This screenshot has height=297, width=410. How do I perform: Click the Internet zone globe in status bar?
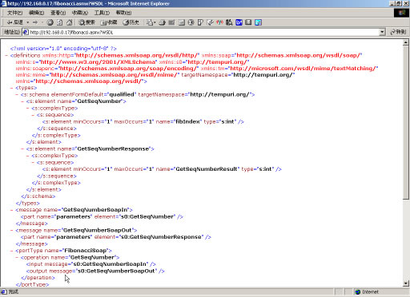tap(358, 292)
